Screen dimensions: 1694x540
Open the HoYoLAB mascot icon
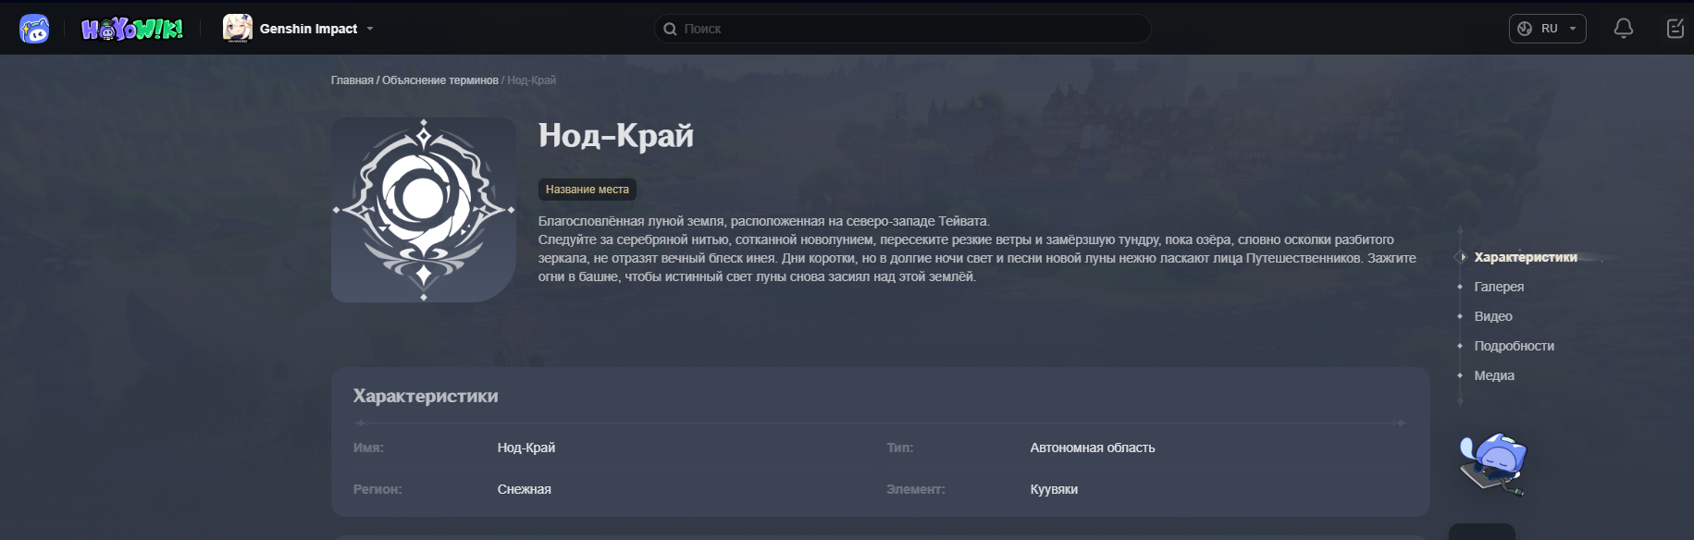coord(34,29)
